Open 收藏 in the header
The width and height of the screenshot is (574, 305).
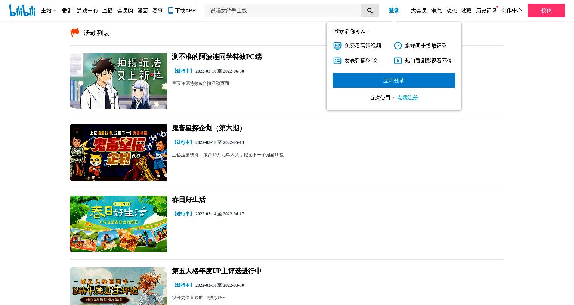tap(466, 10)
